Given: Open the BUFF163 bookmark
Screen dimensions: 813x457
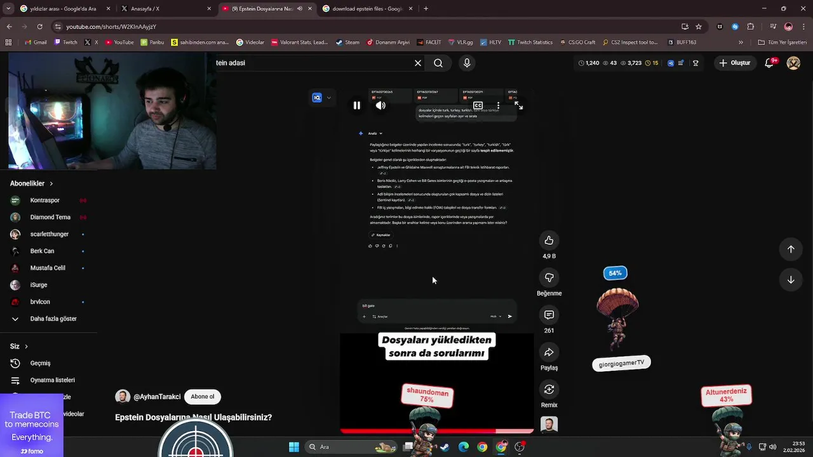Looking at the screenshot, I should pos(682,43).
